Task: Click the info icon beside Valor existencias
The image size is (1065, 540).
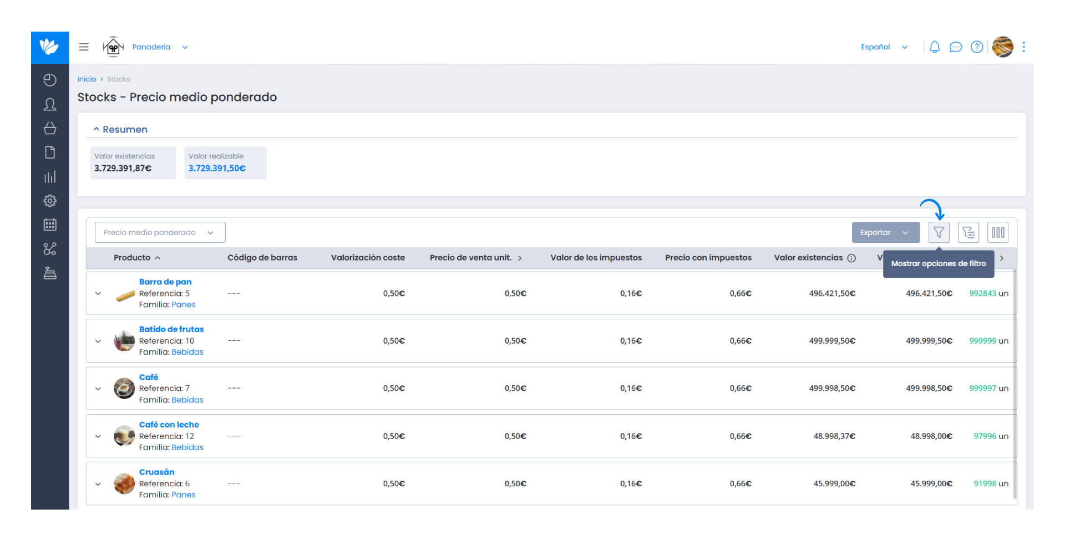Action: tap(851, 258)
